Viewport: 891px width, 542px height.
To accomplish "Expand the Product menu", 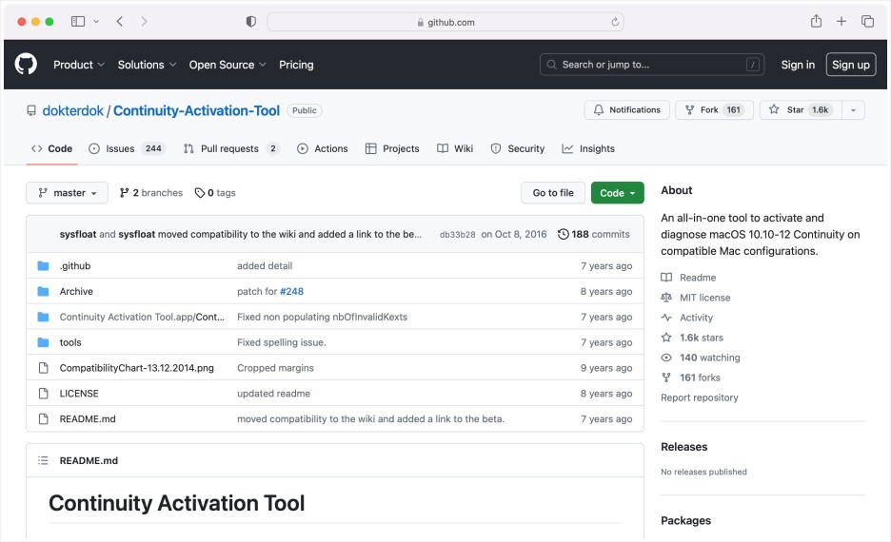I will point(79,65).
